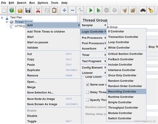Viewport: 158px width, 124px height.
Task: Expand the Sampler submenu
Action: (x=94, y=25)
